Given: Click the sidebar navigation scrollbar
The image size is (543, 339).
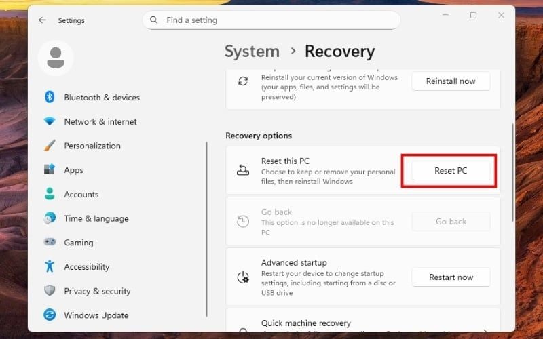Looking at the screenshot, I should point(207,229).
